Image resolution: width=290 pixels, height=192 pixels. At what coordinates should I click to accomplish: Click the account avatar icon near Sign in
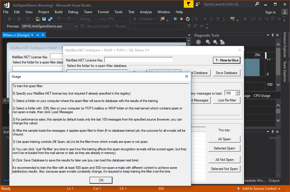coord(285,12)
